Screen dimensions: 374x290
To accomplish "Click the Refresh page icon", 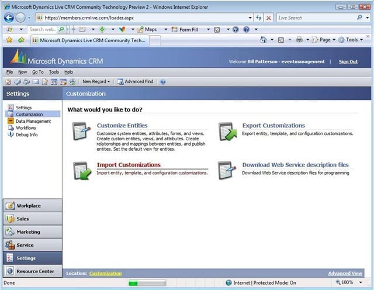I will click(x=258, y=18).
